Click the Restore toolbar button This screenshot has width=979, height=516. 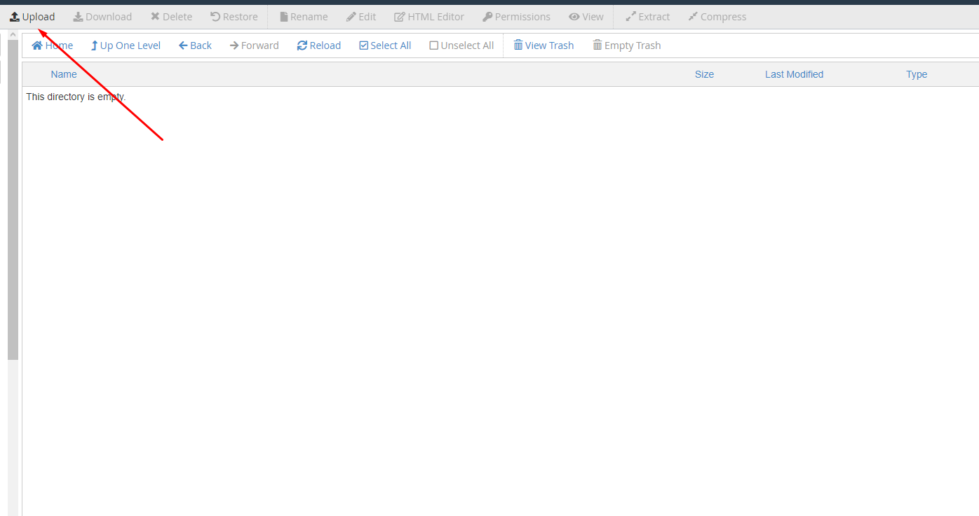click(234, 17)
